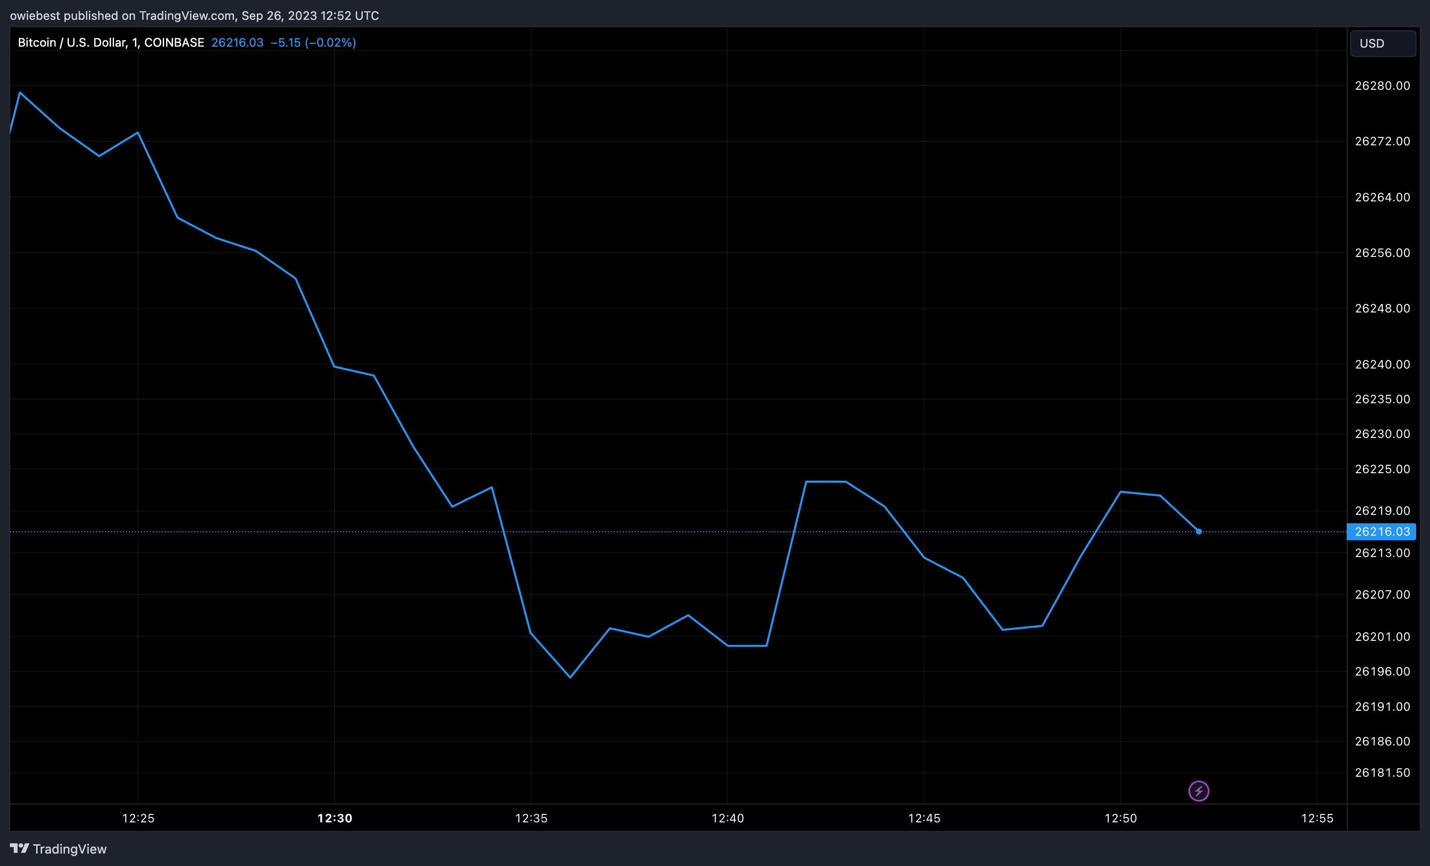Viewport: 1430px width, 866px height.
Task: Click the 26280.00 price axis label
Action: click(x=1382, y=86)
